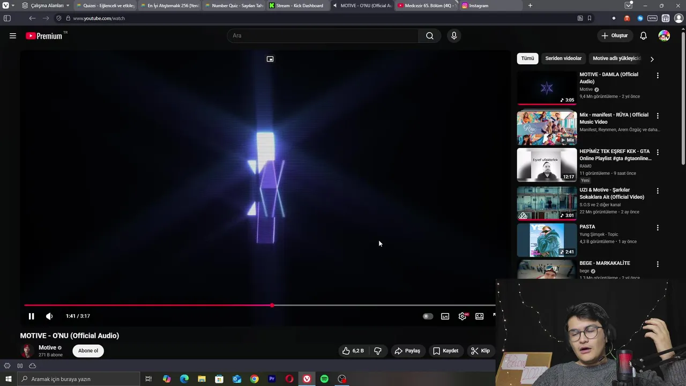686x386 pixels.
Task: Select the Motive adlı yükleyiciden chip
Action: point(616,58)
